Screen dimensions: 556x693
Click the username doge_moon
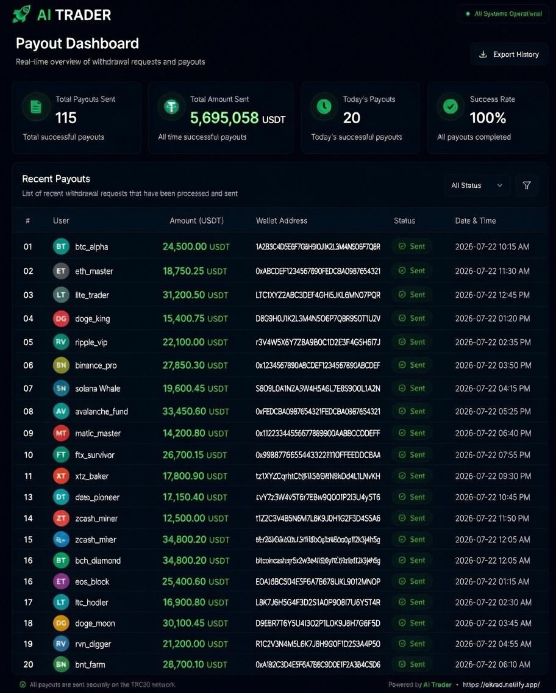click(x=95, y=623)
